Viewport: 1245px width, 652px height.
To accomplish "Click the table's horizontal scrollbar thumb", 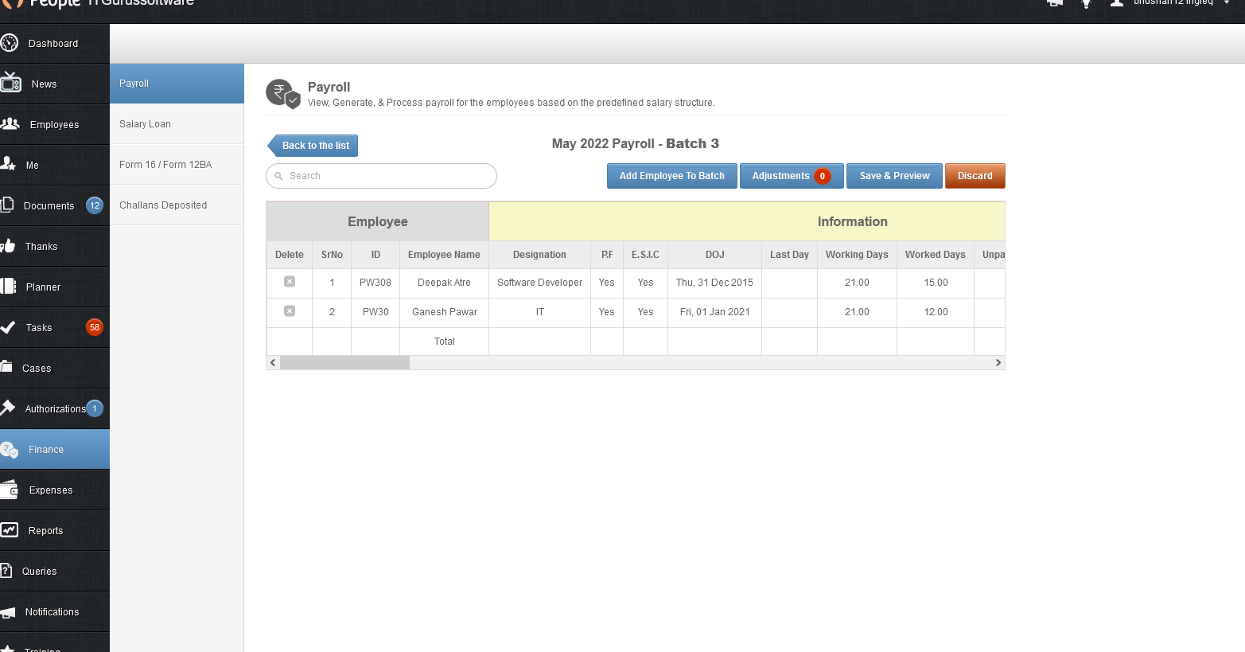I will tap(344, 363).
